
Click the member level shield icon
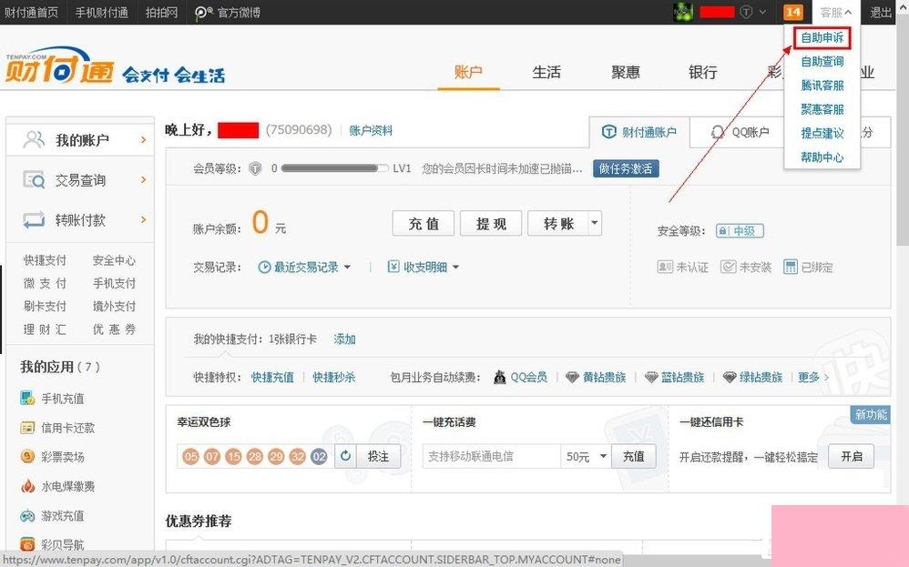click(x=255, y=168)
